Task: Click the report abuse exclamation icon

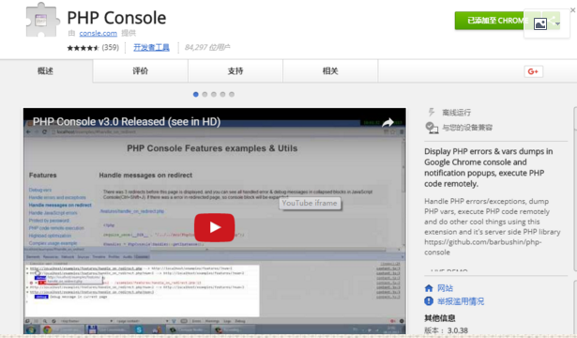Action: pyautogui.click(x=429, y=301)
